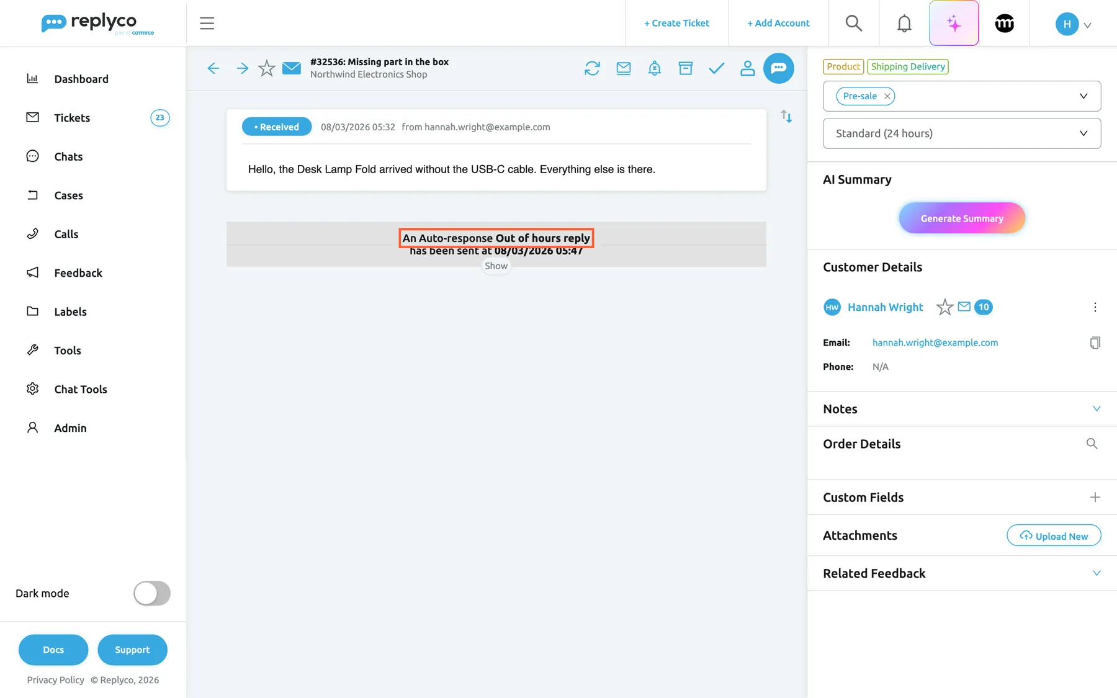Open Feedback in sidebar

(x=78, y=273)
